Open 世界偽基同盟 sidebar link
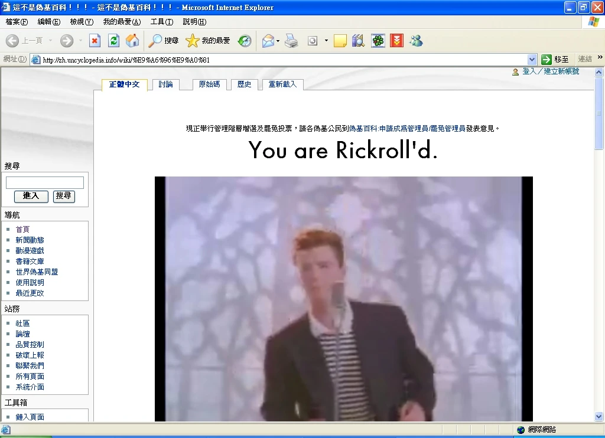This screenshot has width=605, height=438. (x=37, y=272)
